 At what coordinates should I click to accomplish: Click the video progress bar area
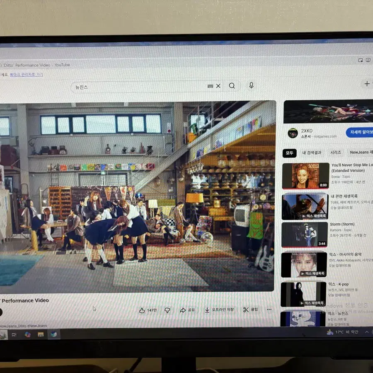point(137,289)
